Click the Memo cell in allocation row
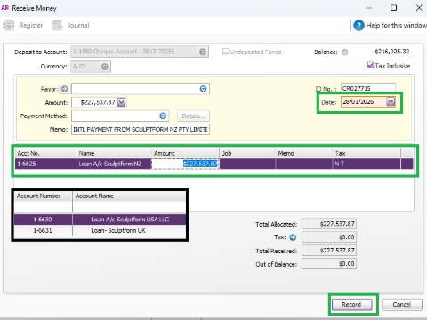Image resolution: width=427 pixels, height=320 pixels. (x=304, y=164)
